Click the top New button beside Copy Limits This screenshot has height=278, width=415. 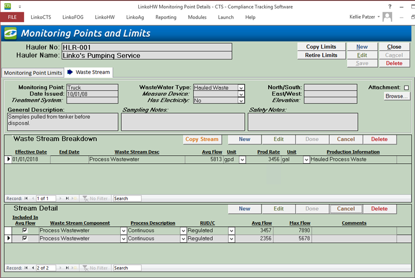[362, 47]
